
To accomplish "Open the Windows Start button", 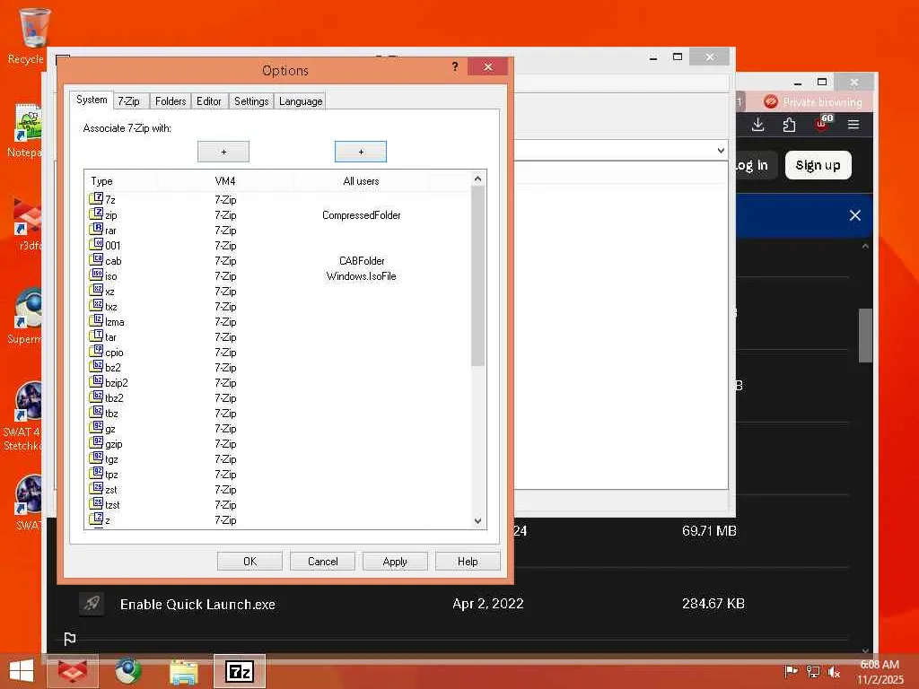I will click(22, 671).
